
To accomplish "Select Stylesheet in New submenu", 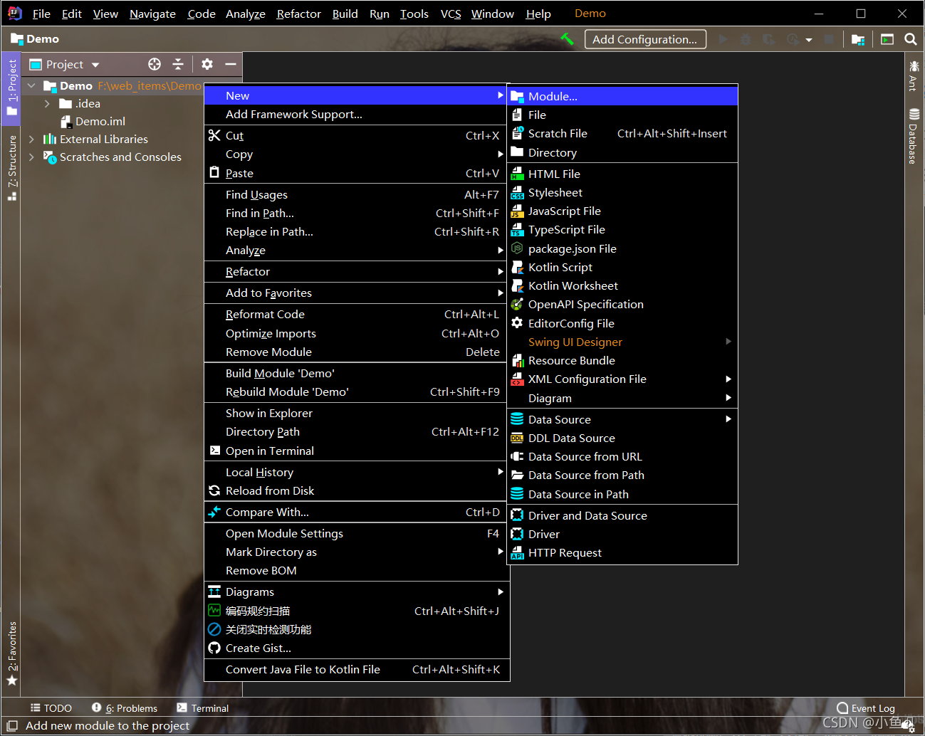I will 622,192.
